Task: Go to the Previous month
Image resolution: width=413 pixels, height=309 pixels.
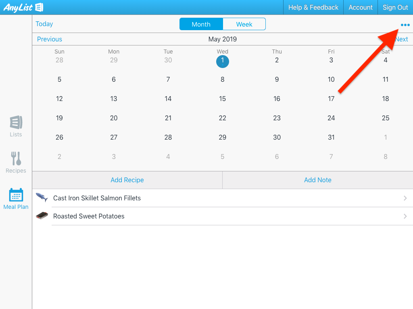Action: (x=50, y=39)
